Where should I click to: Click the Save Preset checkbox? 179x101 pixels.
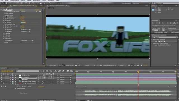21,15
